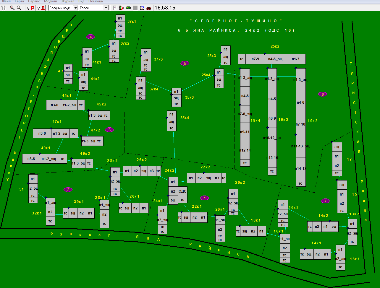Expand the Голос sound mode dropdown

tap(106, 8)
